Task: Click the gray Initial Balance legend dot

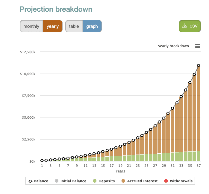Action: [57, 181]
